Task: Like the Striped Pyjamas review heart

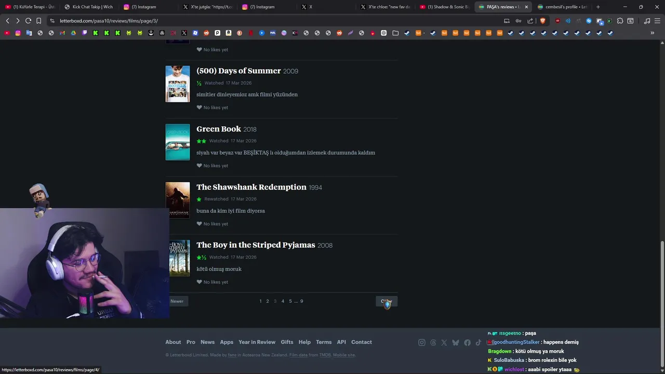Action: [x=199, y=282]
